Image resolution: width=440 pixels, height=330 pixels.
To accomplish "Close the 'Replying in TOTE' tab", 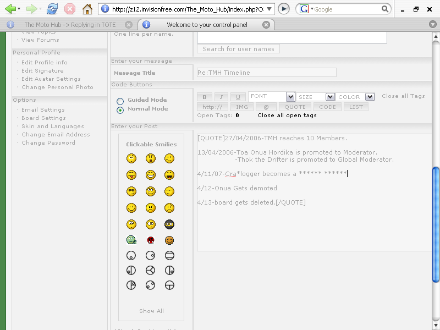I will pyautogui.click(x=129, y=25).
